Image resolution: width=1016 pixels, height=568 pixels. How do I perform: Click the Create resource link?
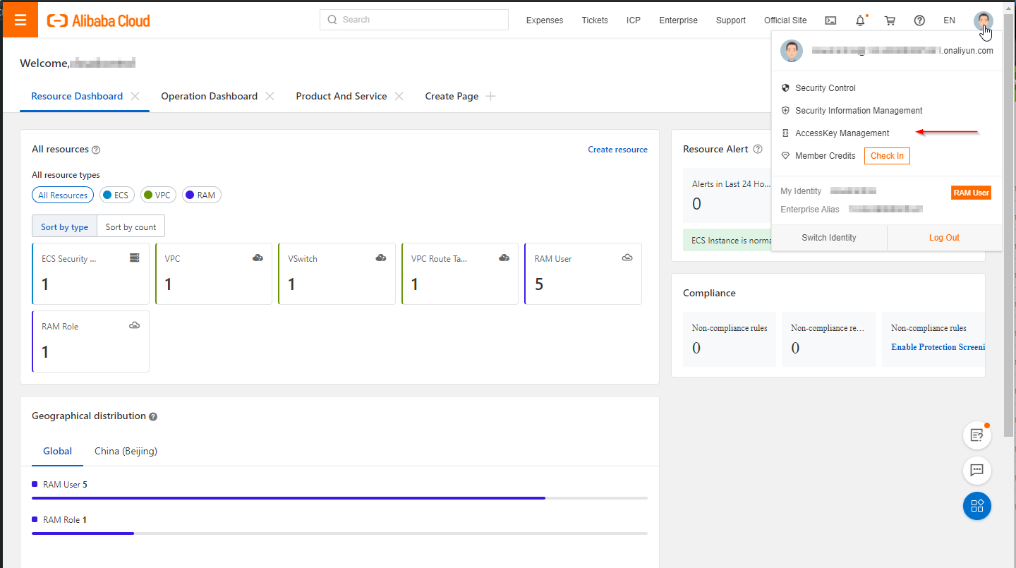click(x=617, y=149)
